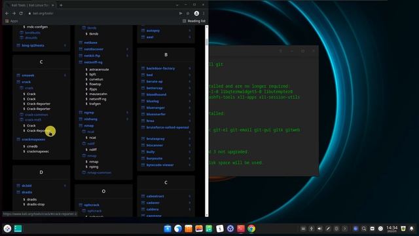419x236 pixels.
Task: Reload the Kali Tools page
Action: (x=21, y=13)
